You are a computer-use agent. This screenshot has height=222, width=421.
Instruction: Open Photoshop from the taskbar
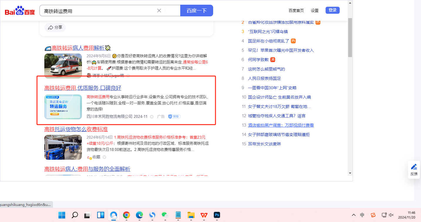click(217, 215)
